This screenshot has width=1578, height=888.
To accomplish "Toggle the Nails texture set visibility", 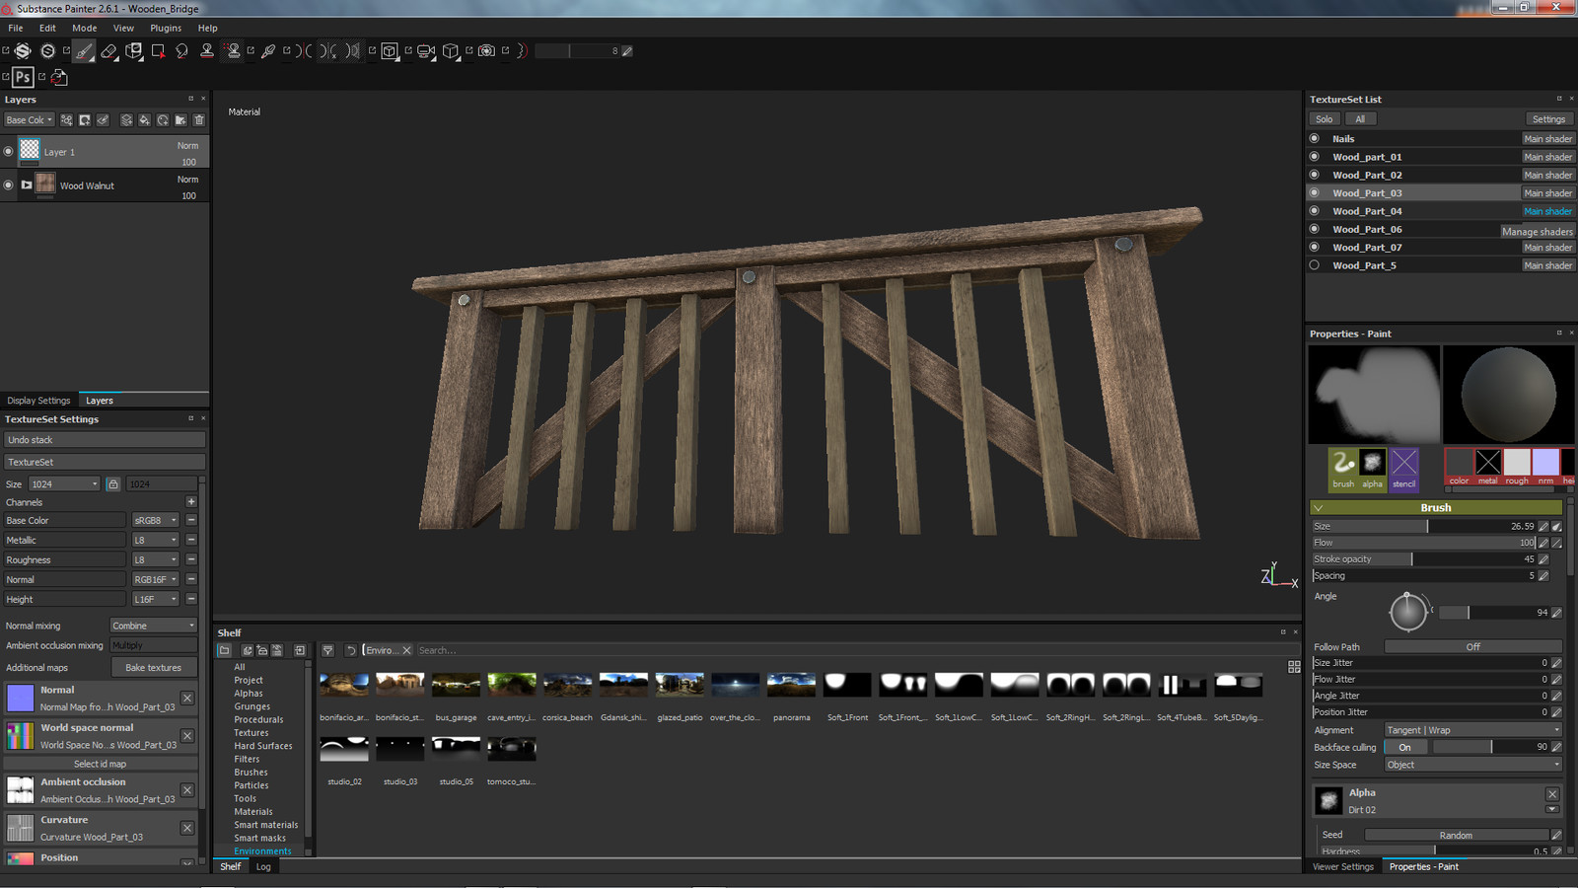I will 1314,139.
